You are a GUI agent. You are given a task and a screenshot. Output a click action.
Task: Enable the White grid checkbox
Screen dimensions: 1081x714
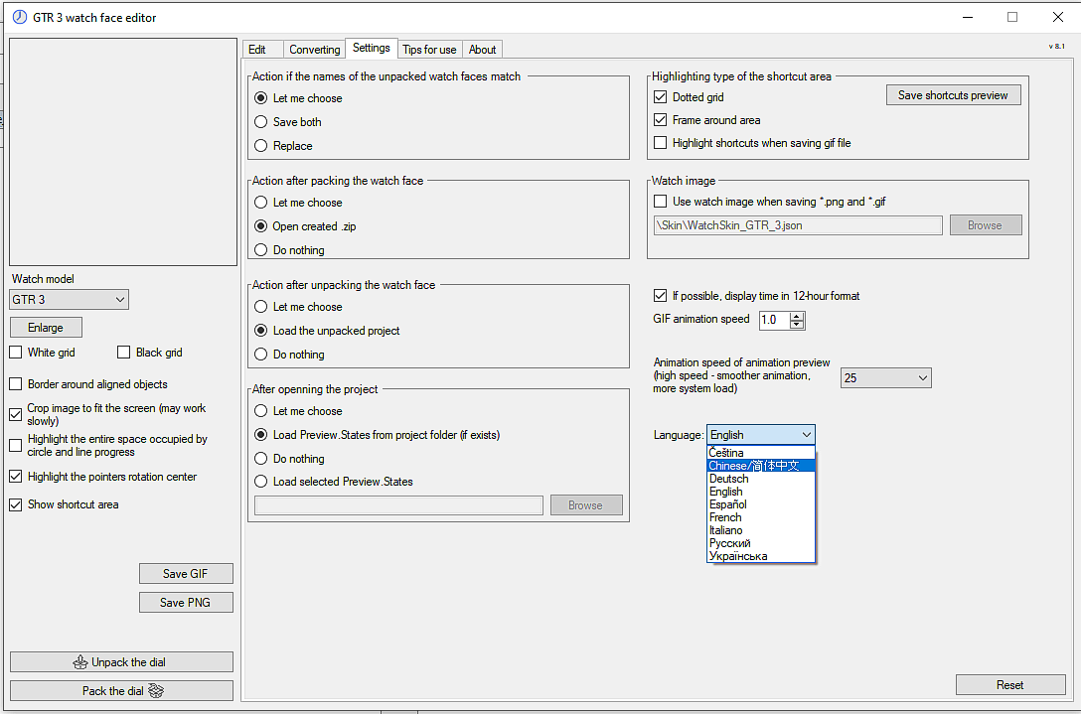tap(15, 353)
